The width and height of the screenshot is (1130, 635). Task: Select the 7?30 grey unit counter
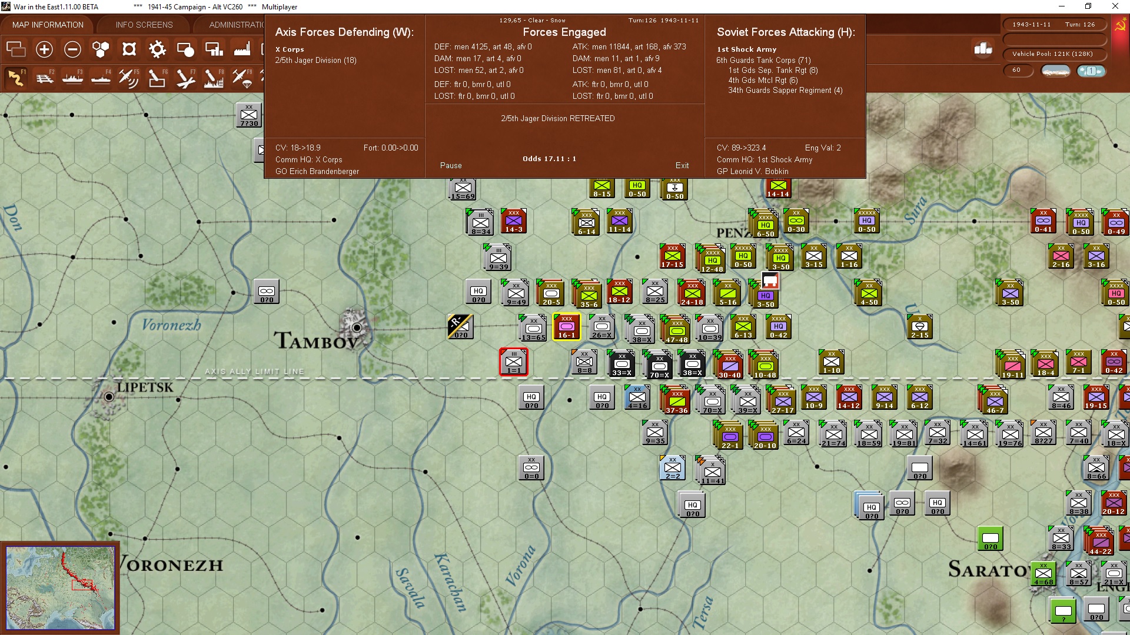pos(249,115)
